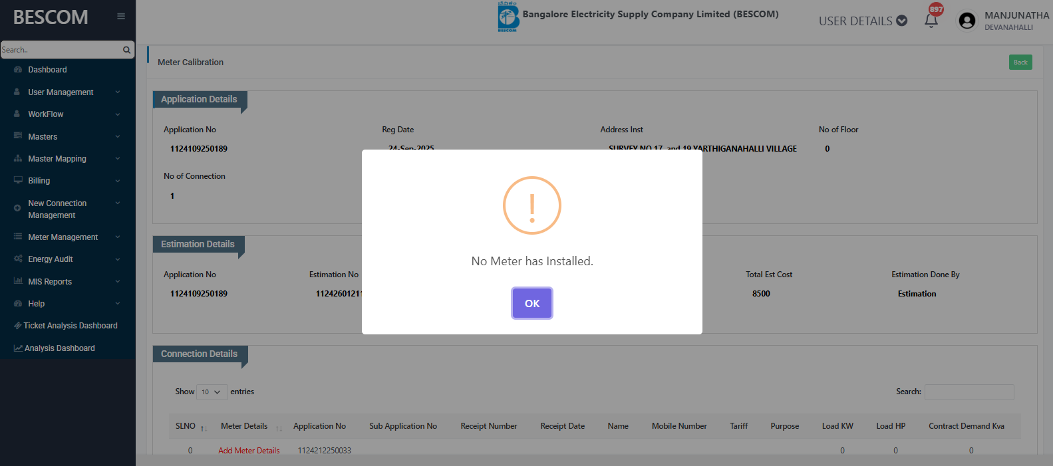This screenshot has width=1053, height=466.
Task: Click the New Connection Management plus icon
Action: [17, 208]
